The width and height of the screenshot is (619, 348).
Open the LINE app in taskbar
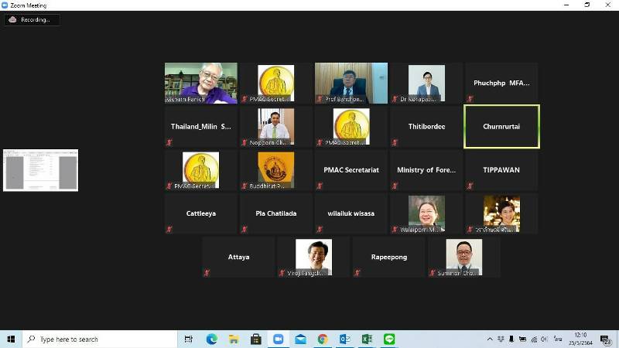pos(389,339)
